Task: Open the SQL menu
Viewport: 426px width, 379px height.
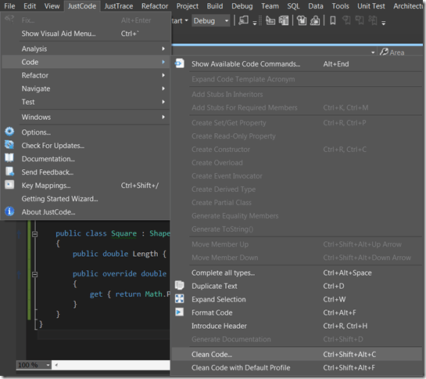Action: click(x=293, y=6)
